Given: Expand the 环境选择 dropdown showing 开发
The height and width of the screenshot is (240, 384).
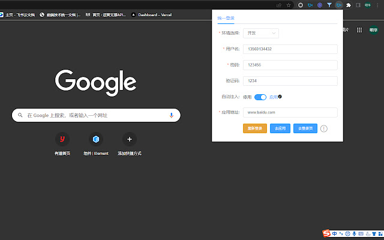Looking at the screenshot, I should (x=261, y=34).
